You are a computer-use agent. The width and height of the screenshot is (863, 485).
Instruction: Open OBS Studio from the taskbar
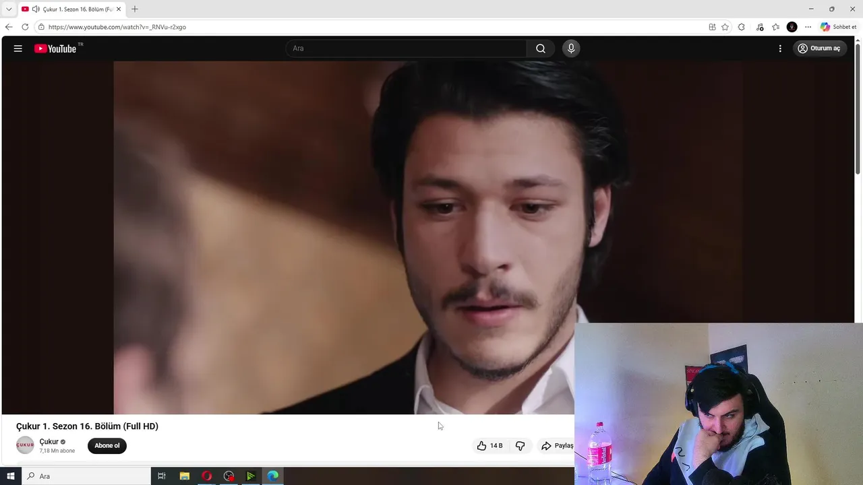229,476
